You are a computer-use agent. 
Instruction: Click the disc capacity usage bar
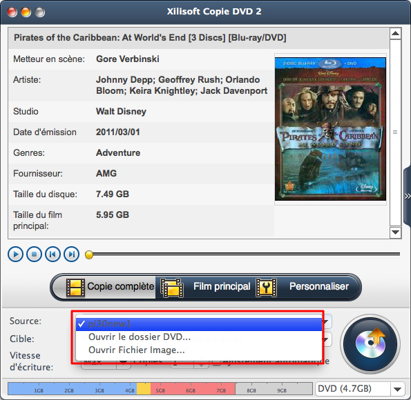pyautogui.click(x=160, y=388)
